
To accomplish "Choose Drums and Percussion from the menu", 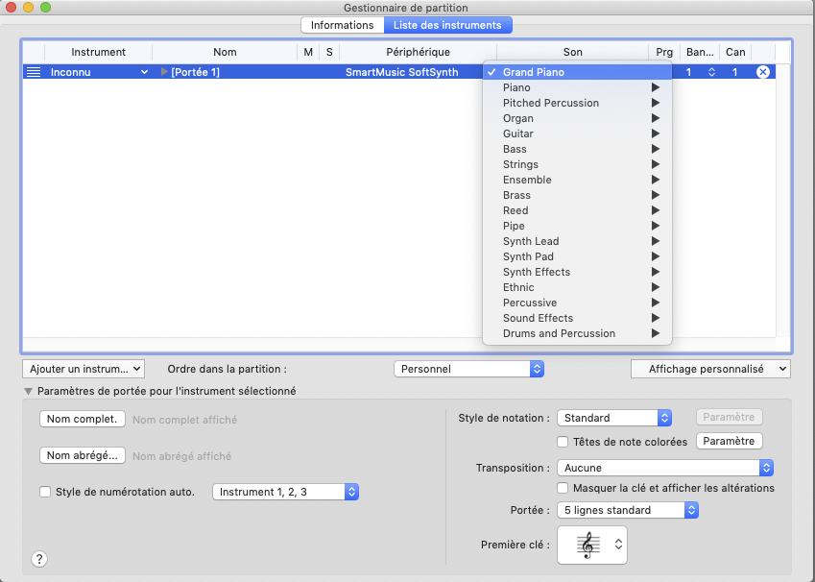I will pyautogui.click(x=559, y=333).
